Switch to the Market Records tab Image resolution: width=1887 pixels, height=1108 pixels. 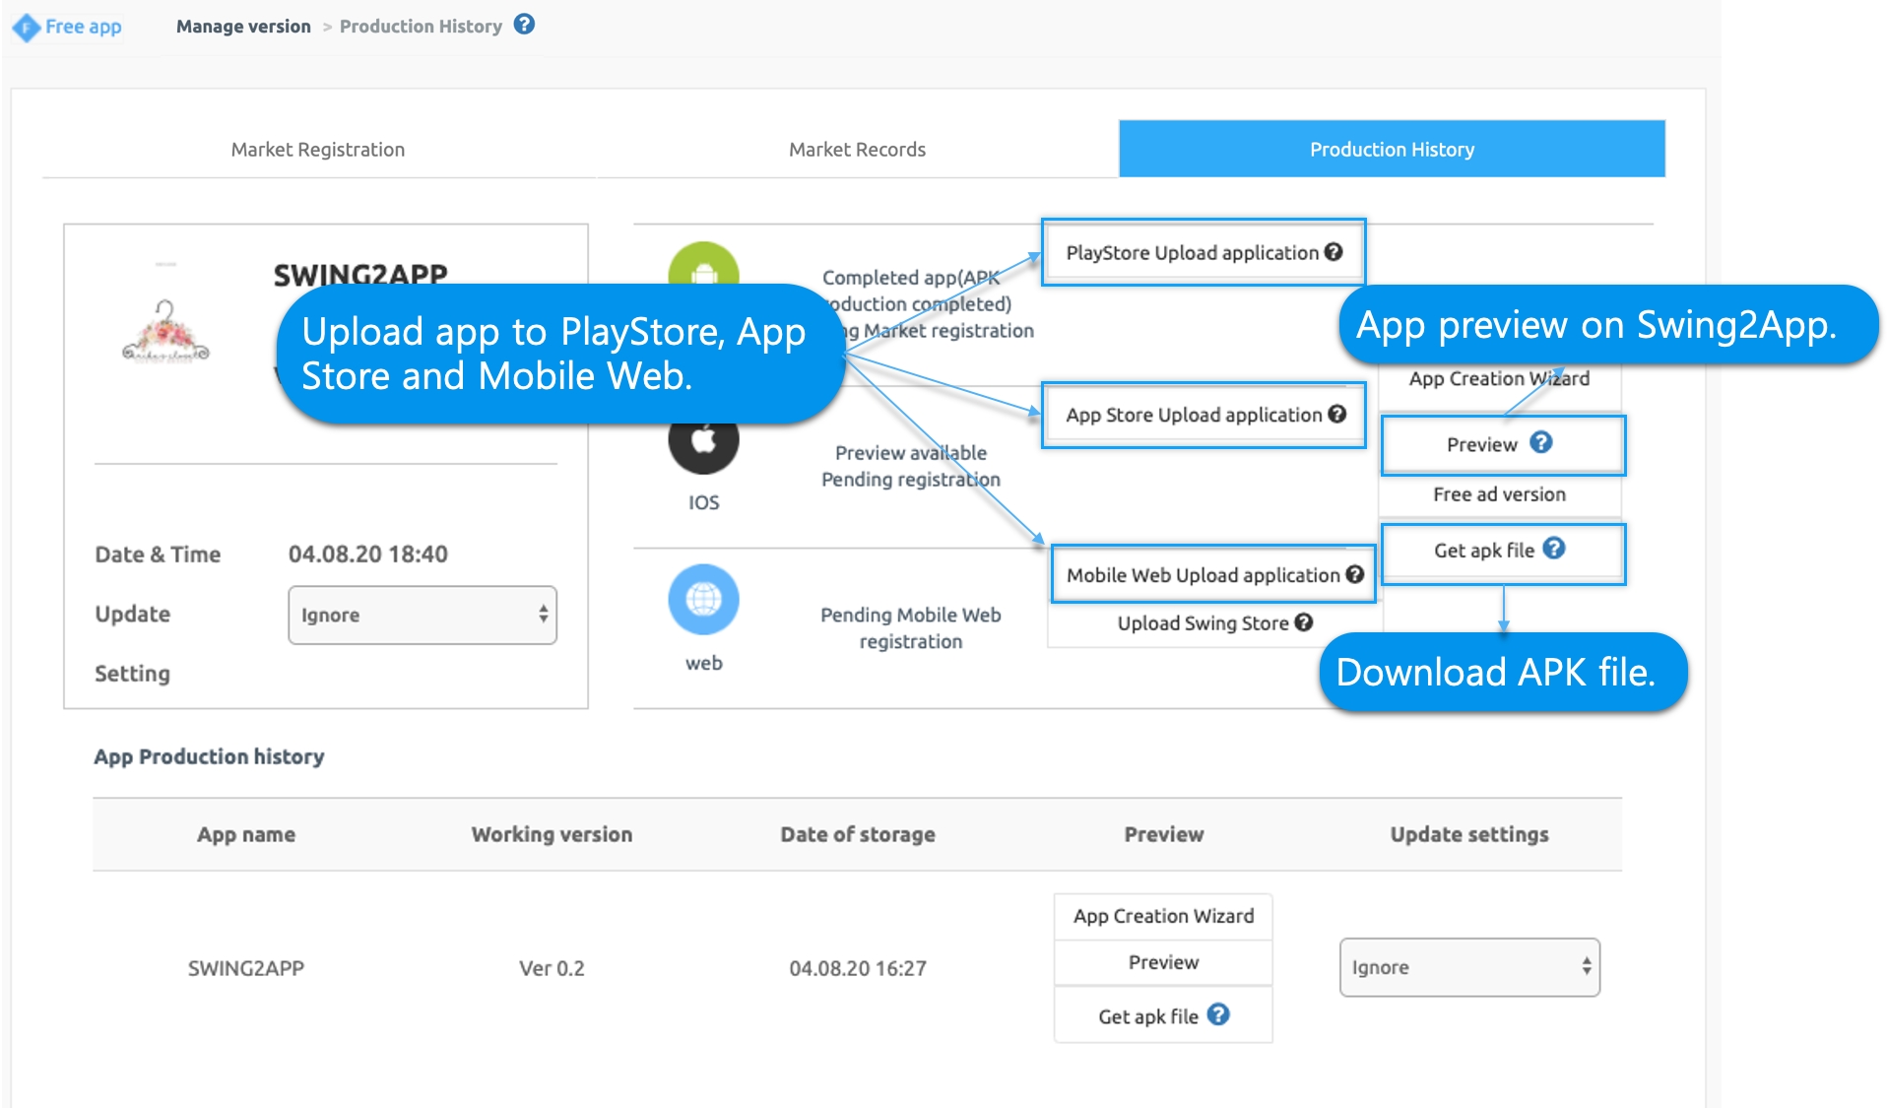coord(857,150)
